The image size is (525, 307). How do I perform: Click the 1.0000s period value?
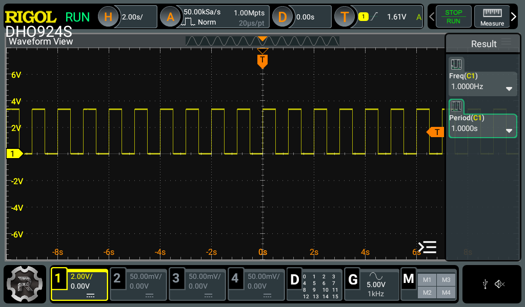465,128
